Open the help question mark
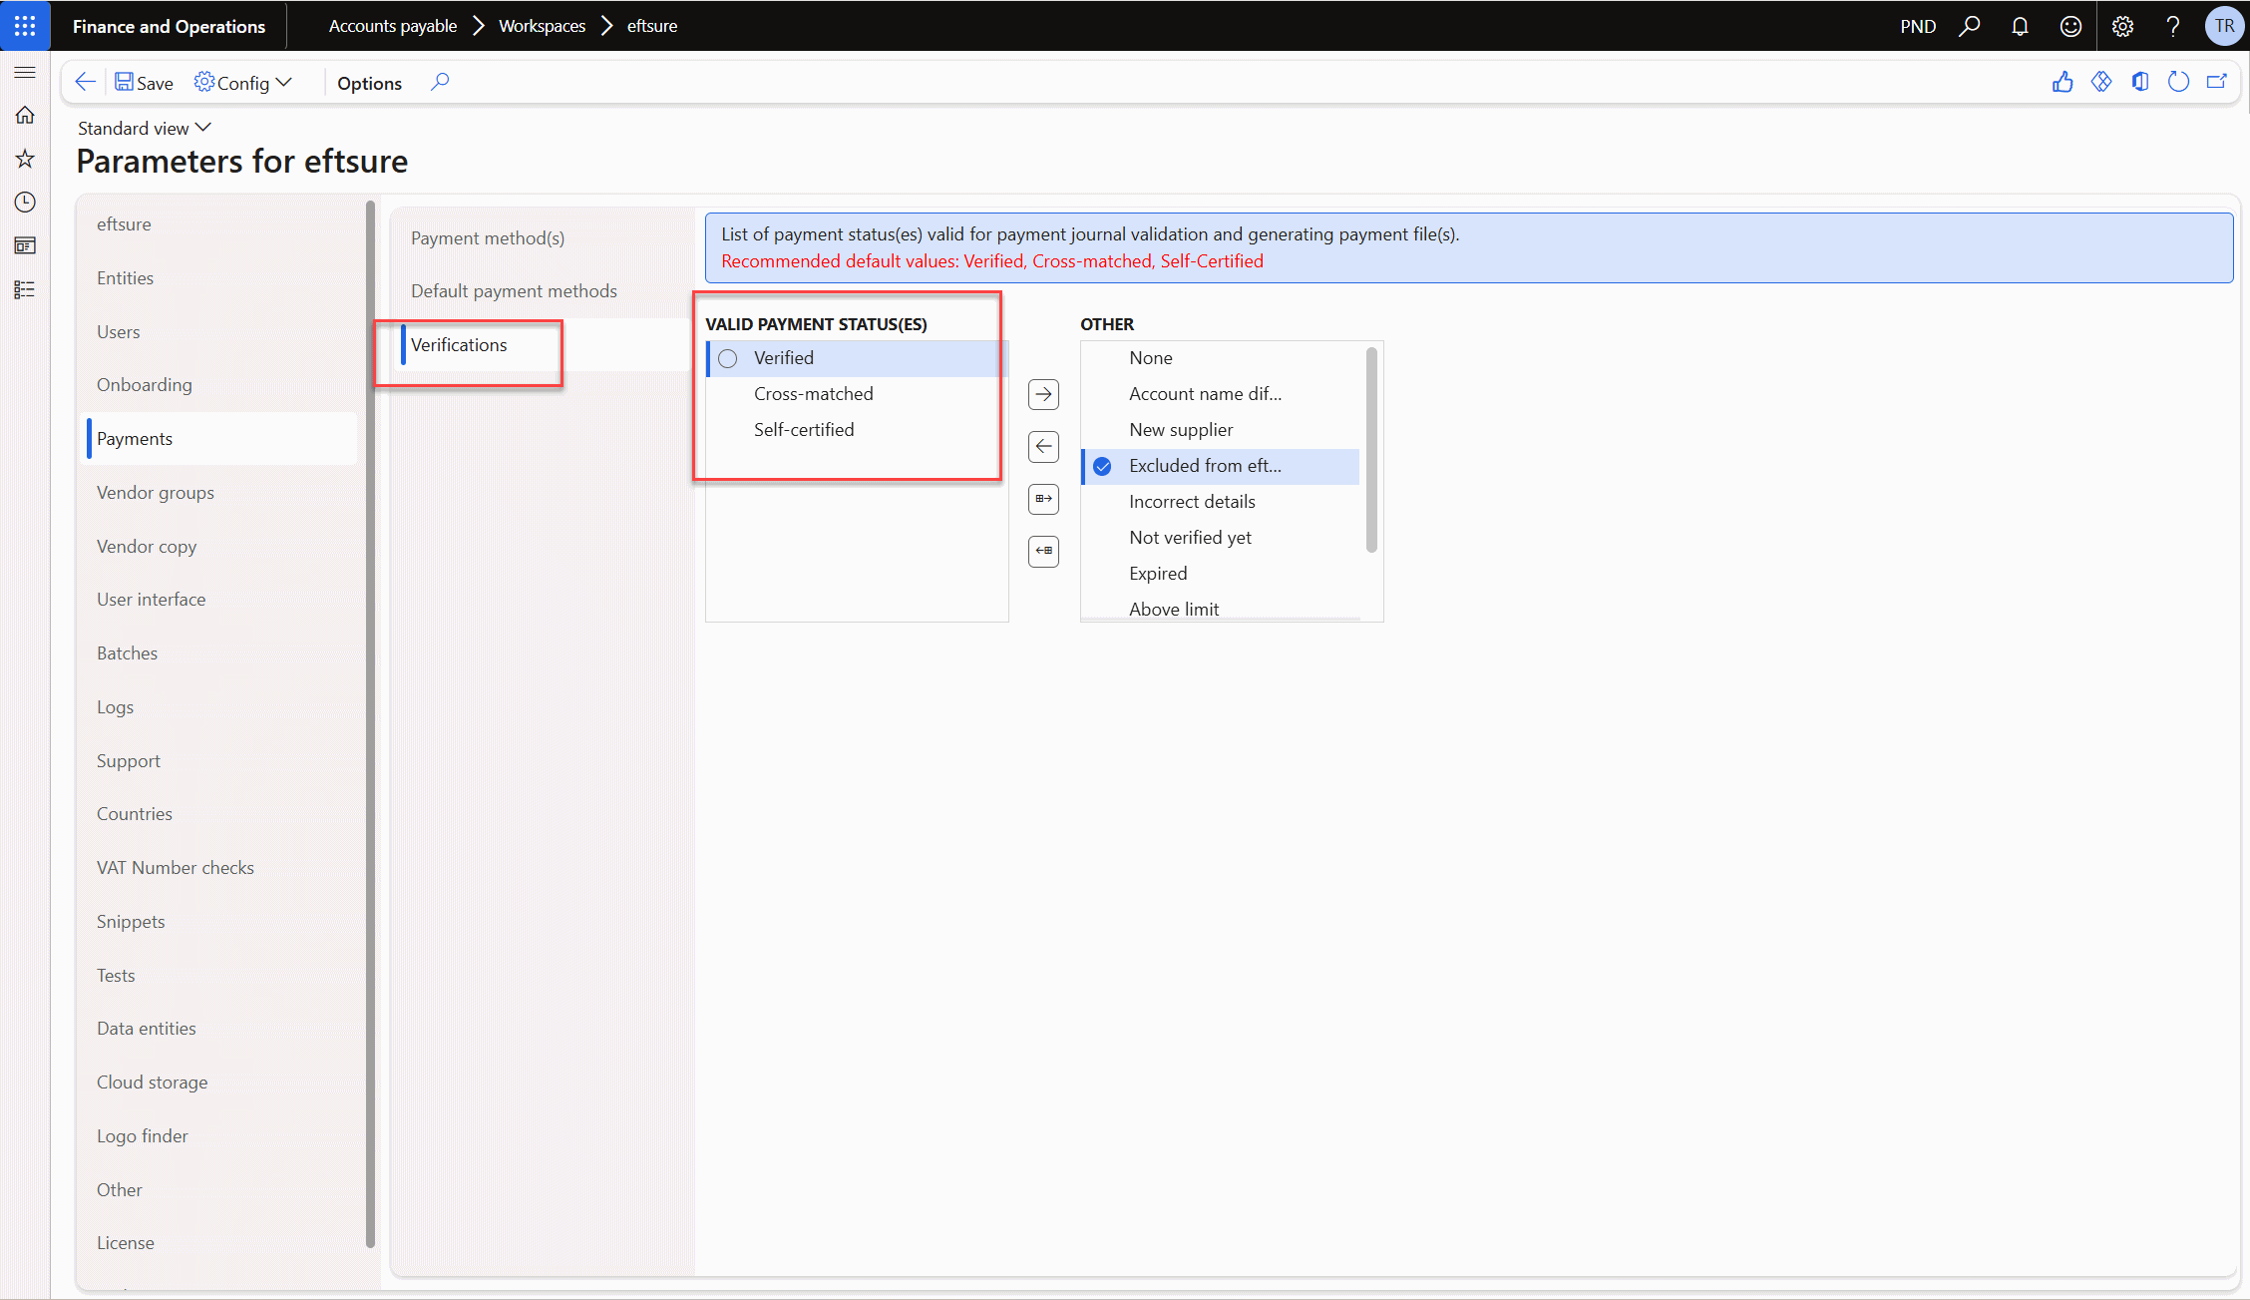Screen dimensions: 2250x1300 [x=2173, y=26]
